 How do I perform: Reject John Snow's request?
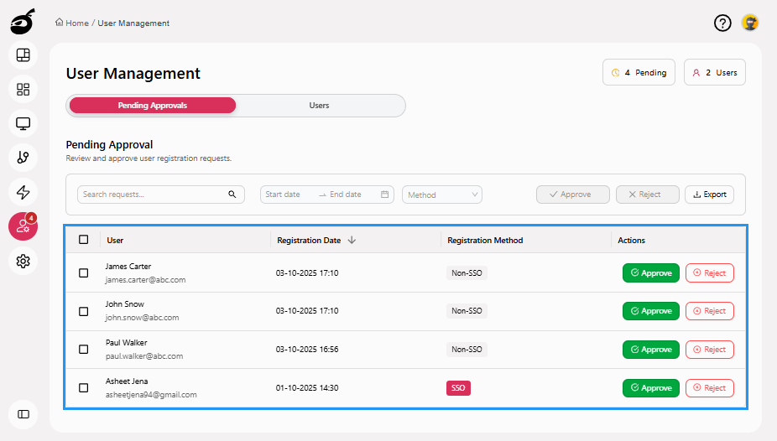[x=710, y=311]
